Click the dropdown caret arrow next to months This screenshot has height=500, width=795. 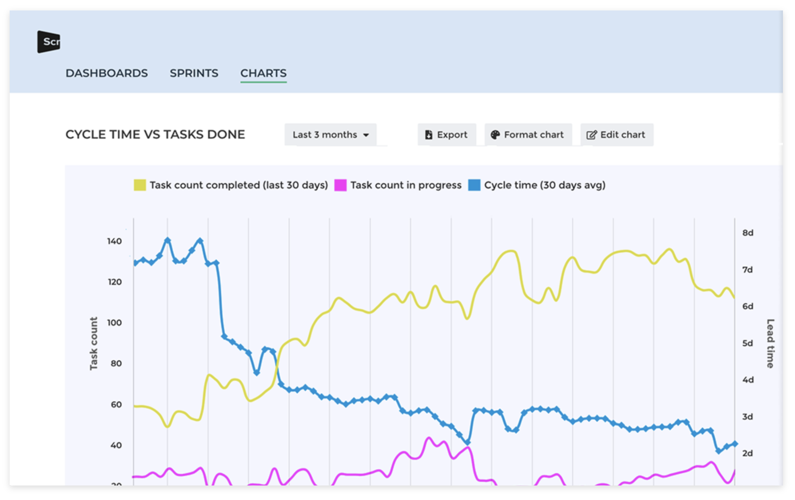(366, 135)
